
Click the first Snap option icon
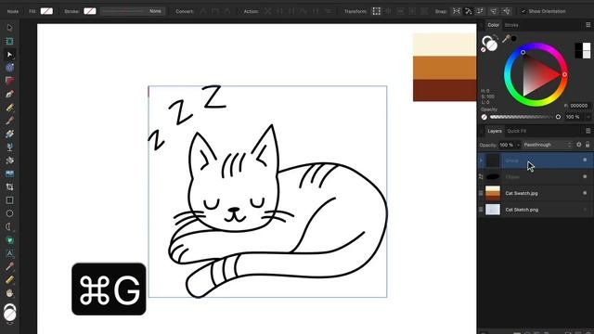coord(457,11)
